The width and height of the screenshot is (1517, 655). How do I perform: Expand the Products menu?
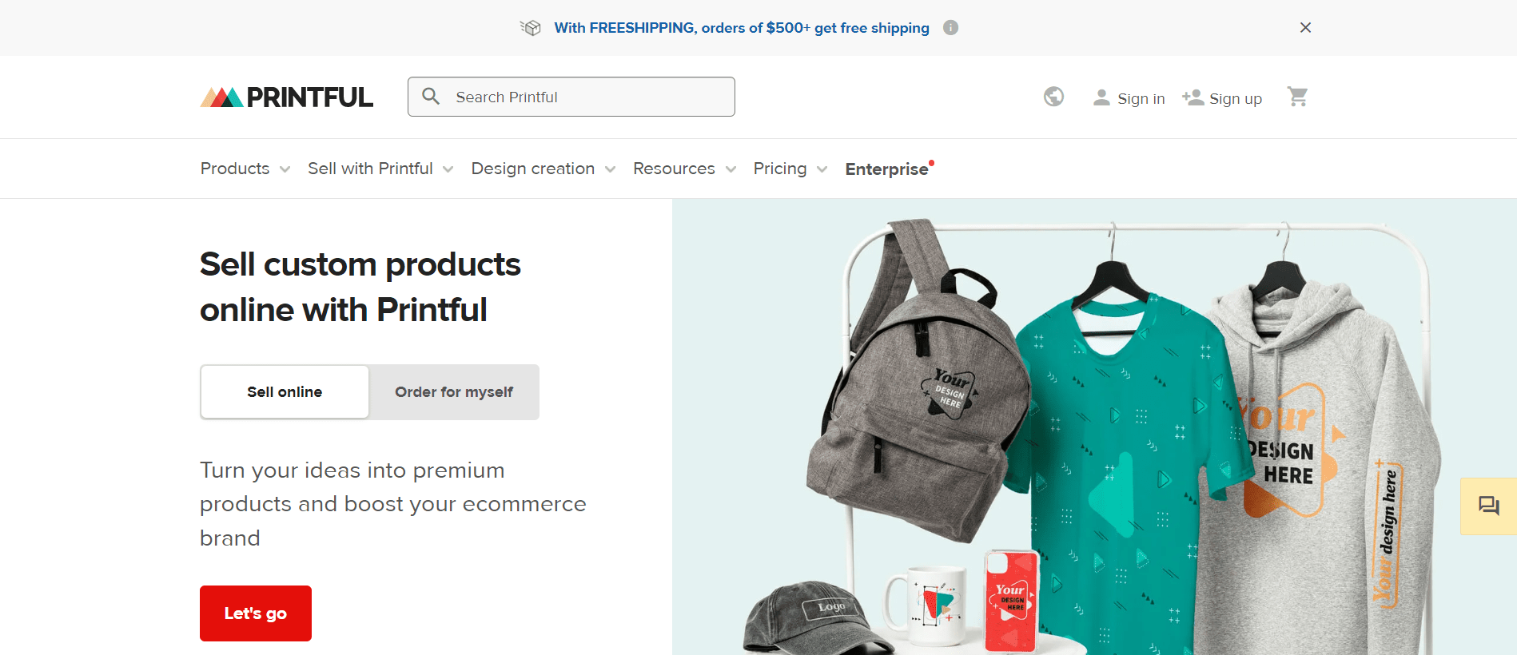[245, 169]
